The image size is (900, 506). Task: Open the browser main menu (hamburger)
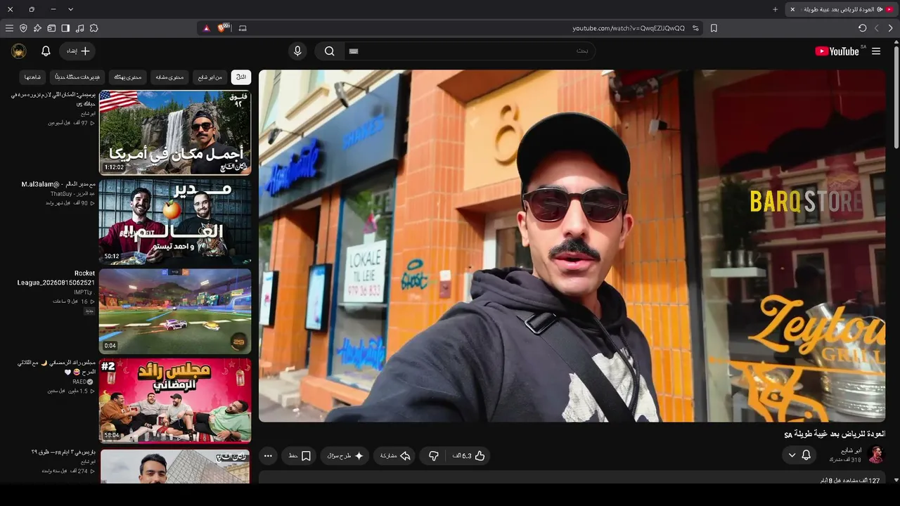click(9, 28)
